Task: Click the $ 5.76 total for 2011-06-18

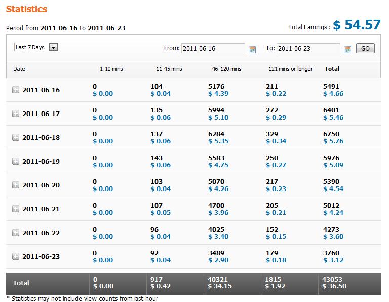Action: pos(333,141)
